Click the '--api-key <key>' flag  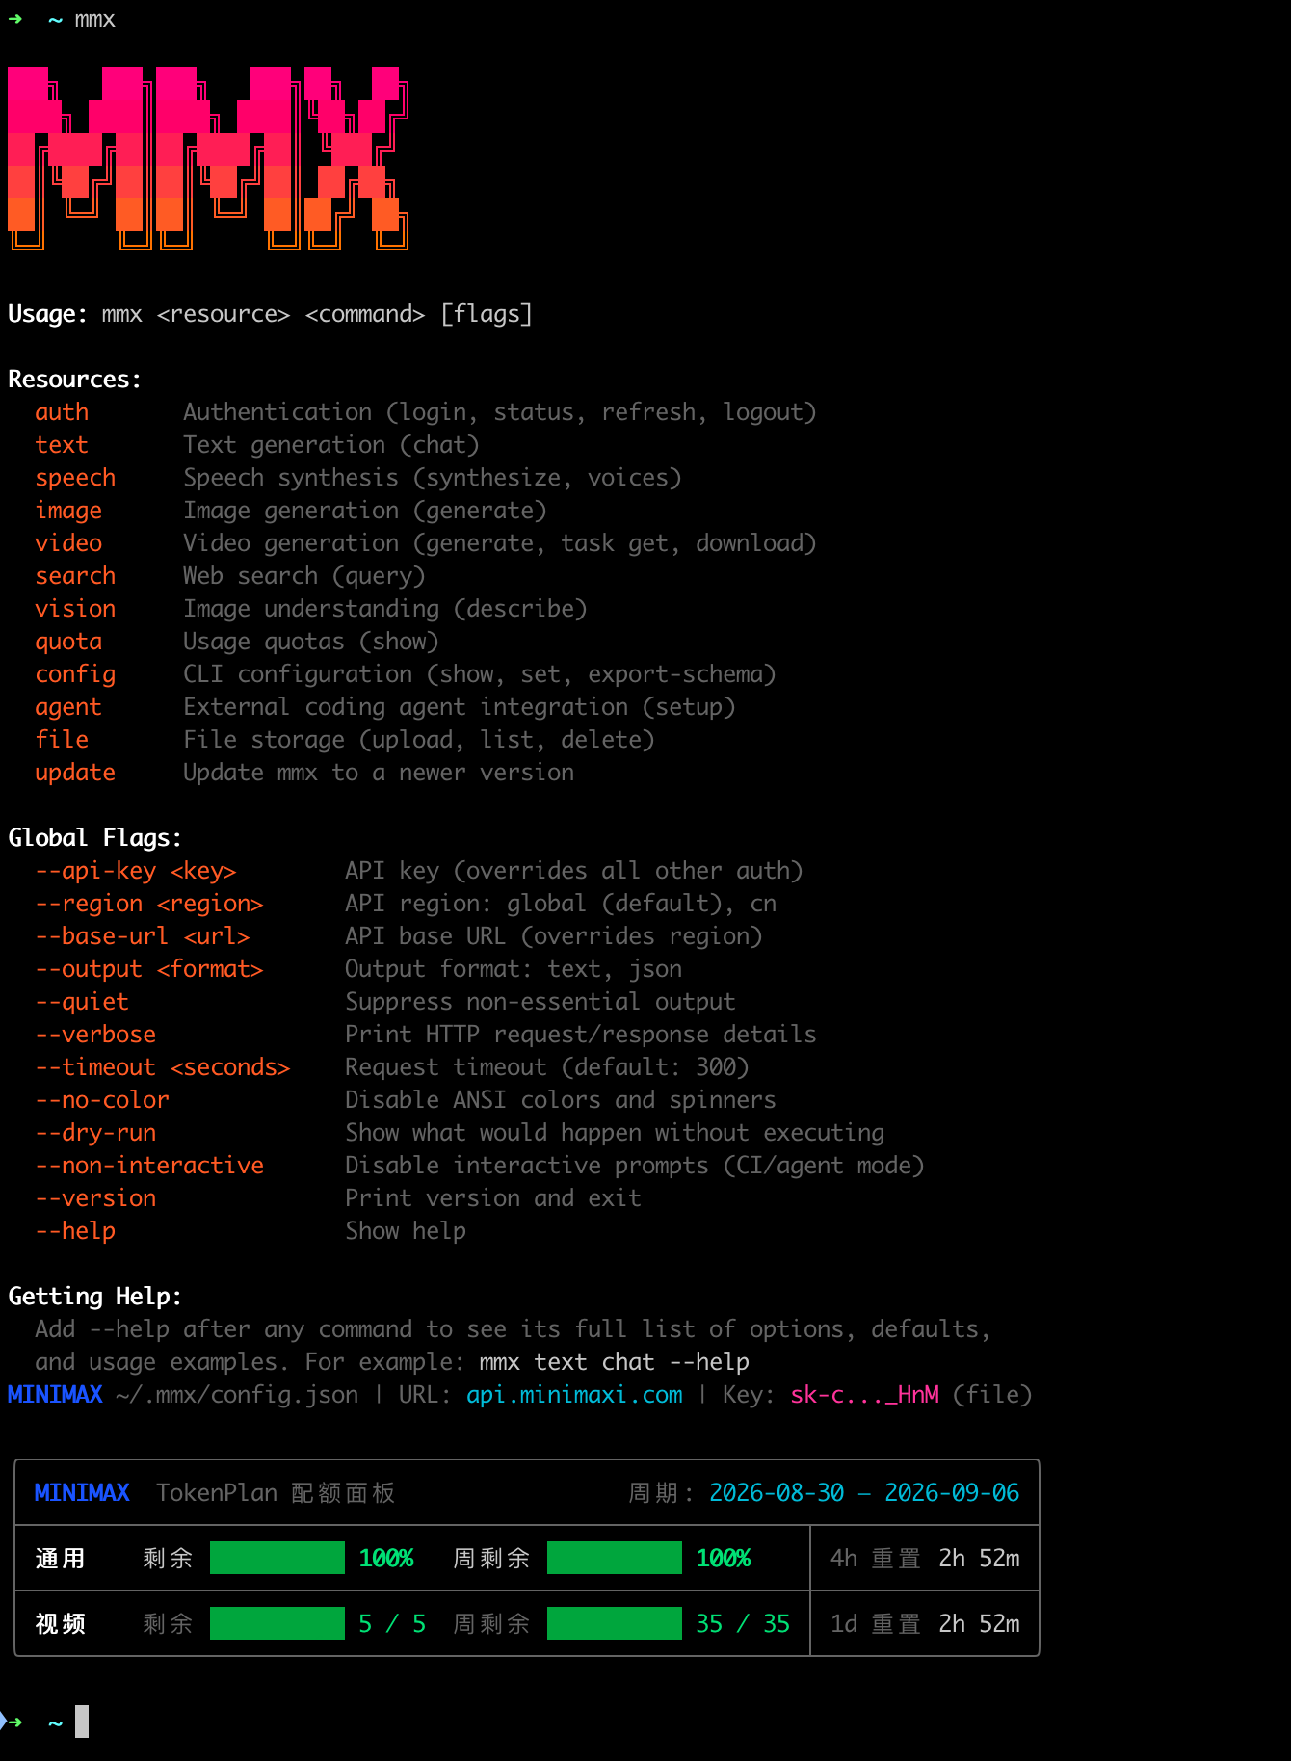pyautogui.click(x=136, y=871)
